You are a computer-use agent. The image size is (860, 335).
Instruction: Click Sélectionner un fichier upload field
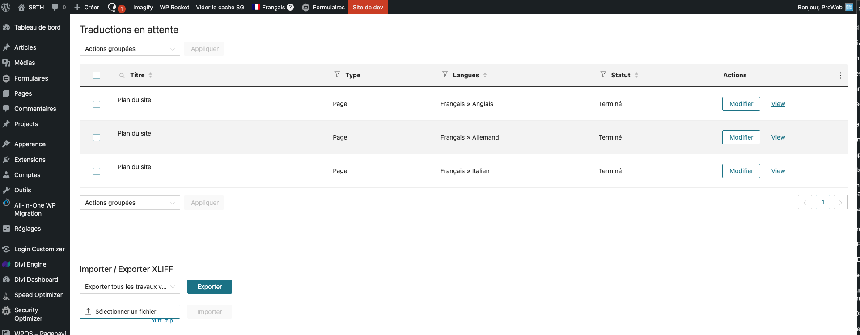(130, 311)
